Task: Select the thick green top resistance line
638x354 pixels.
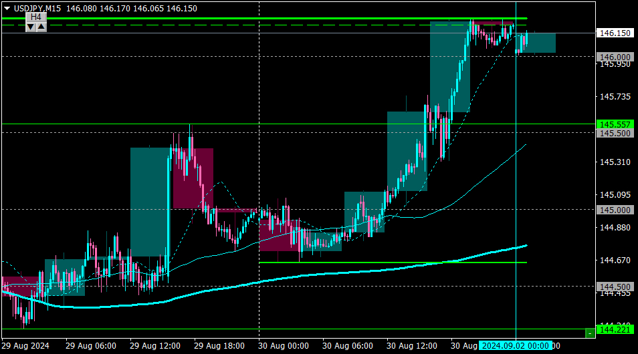Action: (x=264, y=18)
